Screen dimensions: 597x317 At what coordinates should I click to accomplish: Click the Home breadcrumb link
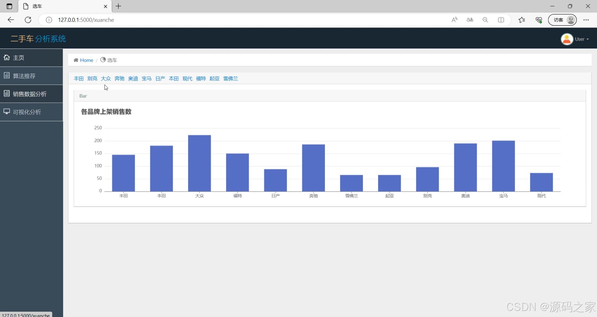[x=86, y=60]
